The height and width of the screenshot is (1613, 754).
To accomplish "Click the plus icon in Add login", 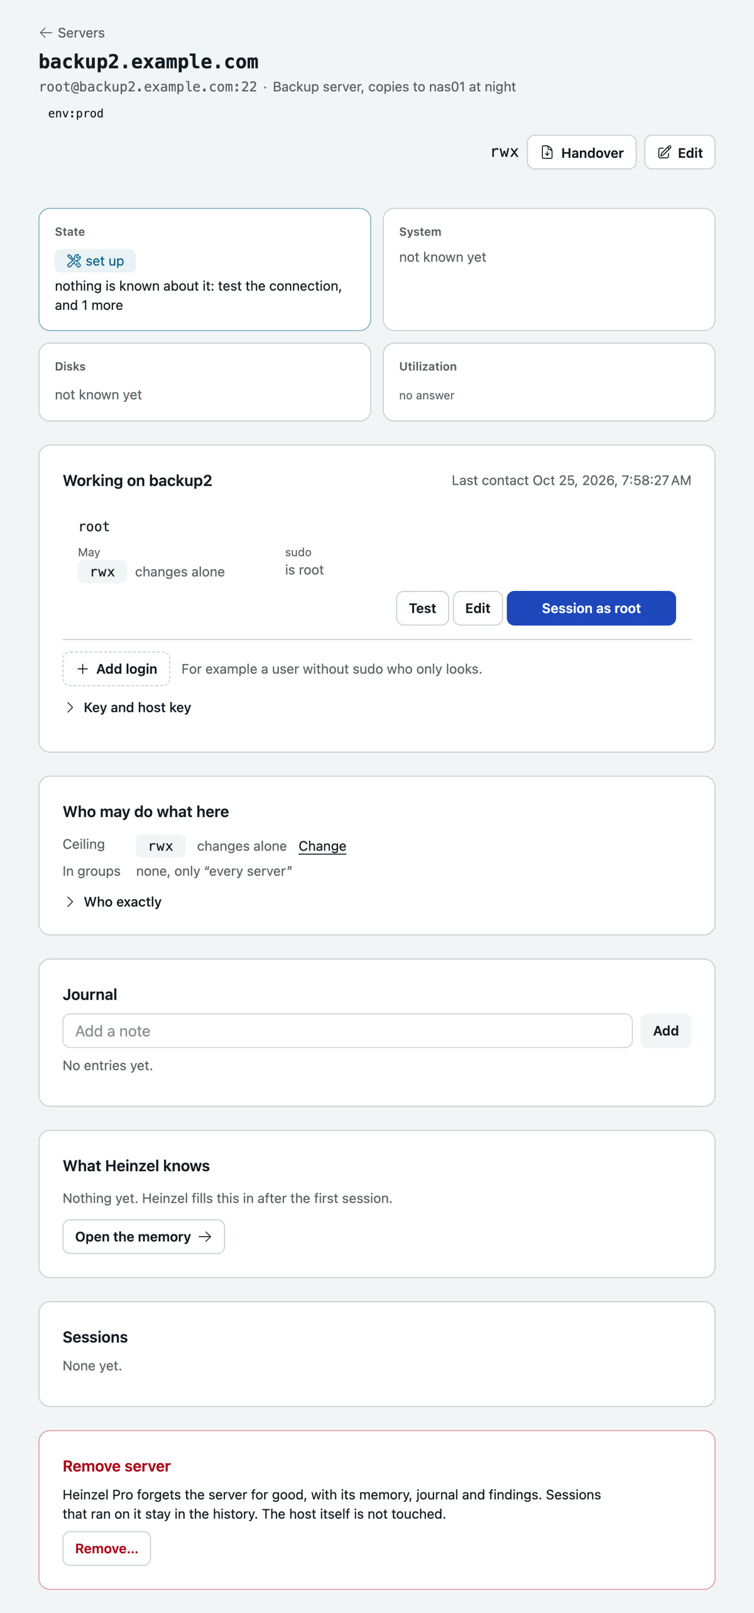I will (82, 669).
